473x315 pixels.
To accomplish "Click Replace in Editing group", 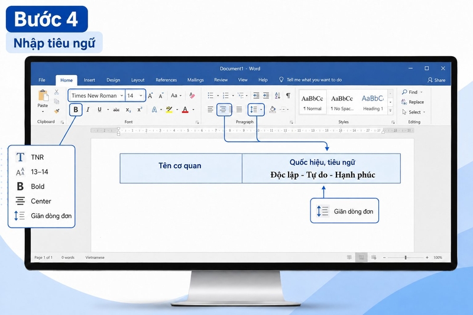I will (x=413, y=102).
